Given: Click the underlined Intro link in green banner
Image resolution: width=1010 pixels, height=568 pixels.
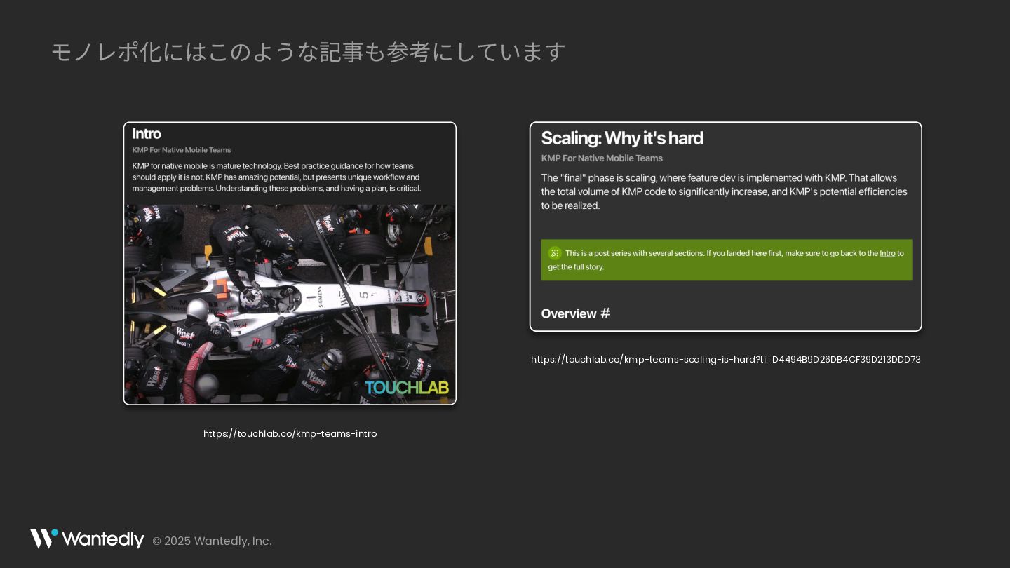Looking at the screenshot, I should tap(887, 253).
